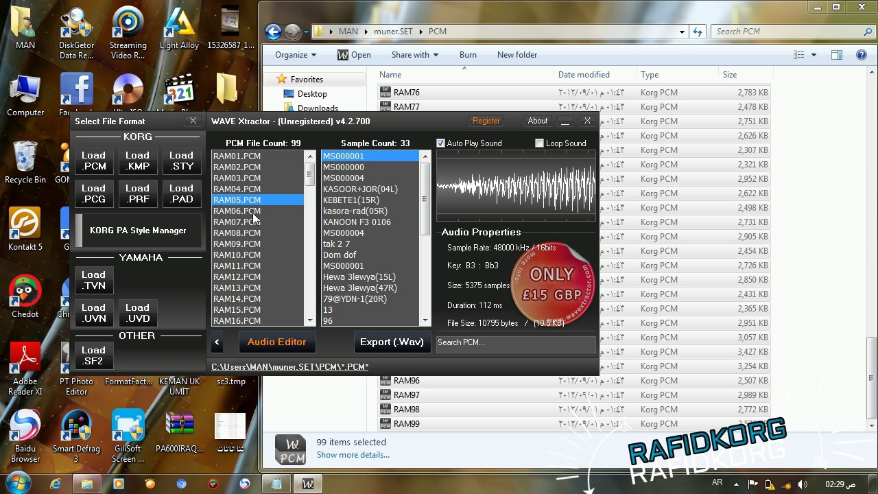Open Recycle Bin on desktop
878x494 pixels.
[25, 162]
